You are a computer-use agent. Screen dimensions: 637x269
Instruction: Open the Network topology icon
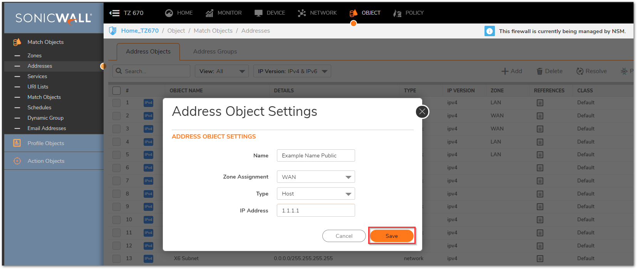(302, 13)
